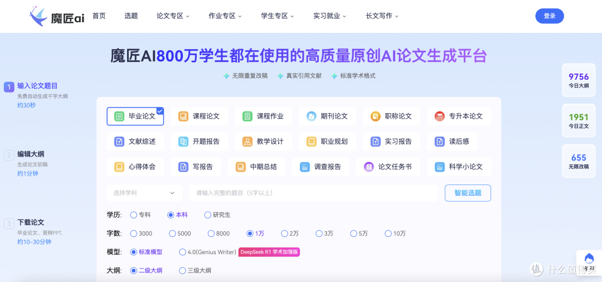The height and width of the screenshot is (282, 602).
Task: Click the 655 无限改稿 stat card
Action: tap(578, 161)
